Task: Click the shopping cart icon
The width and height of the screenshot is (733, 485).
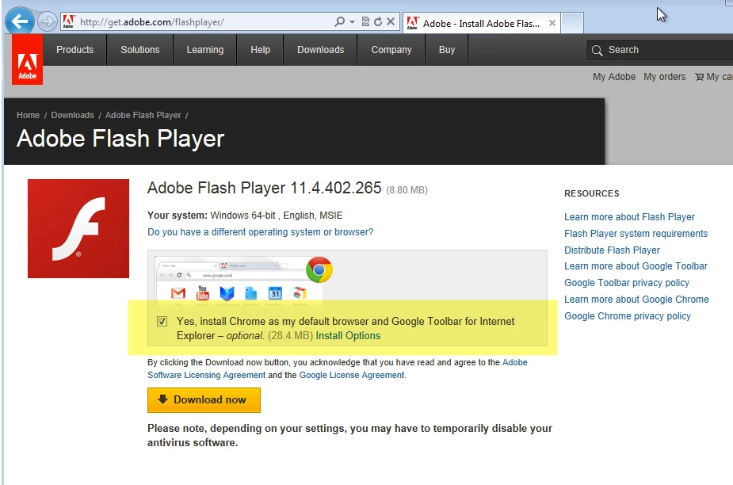Action: coord(699,77)
